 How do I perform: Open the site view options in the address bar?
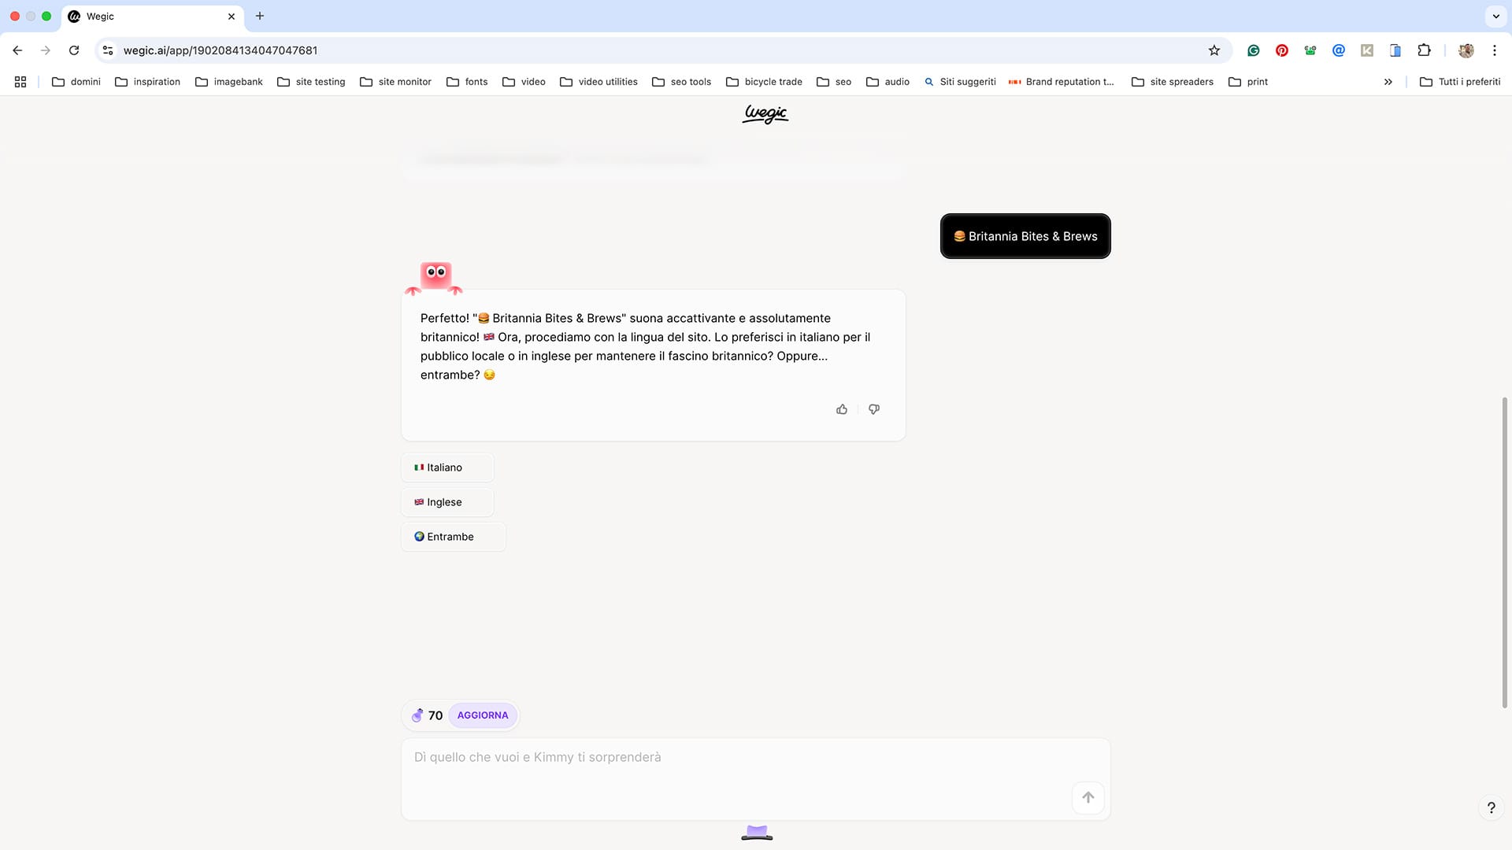coord(107,50)
